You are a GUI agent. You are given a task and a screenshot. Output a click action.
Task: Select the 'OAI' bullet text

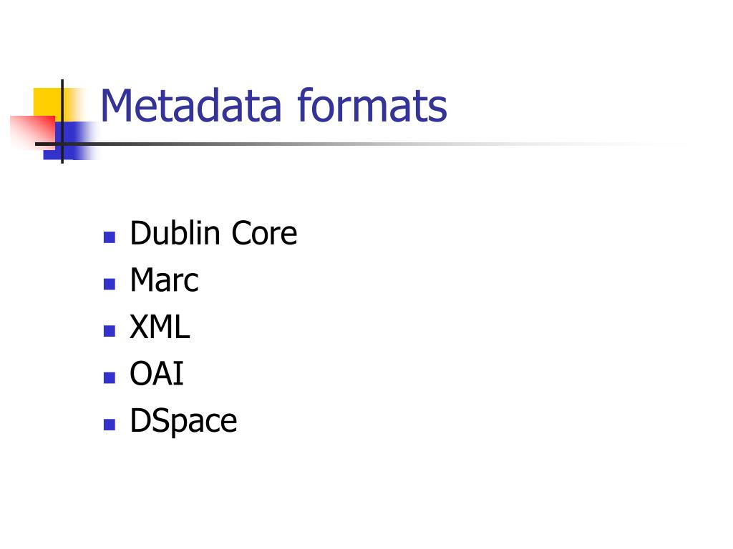pyautogui.click(x=157, y=373)
